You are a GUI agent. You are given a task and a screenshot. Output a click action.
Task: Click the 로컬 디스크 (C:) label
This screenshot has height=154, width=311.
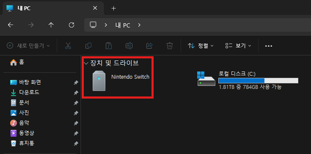pos(237,74)
